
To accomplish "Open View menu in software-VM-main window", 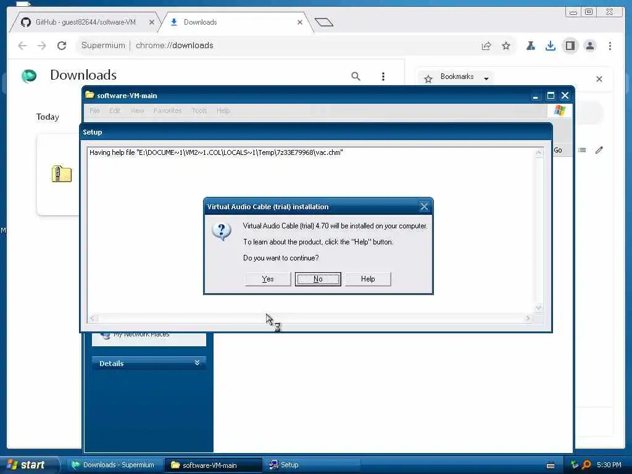I will pyautogui.click(x=137, y=110).
